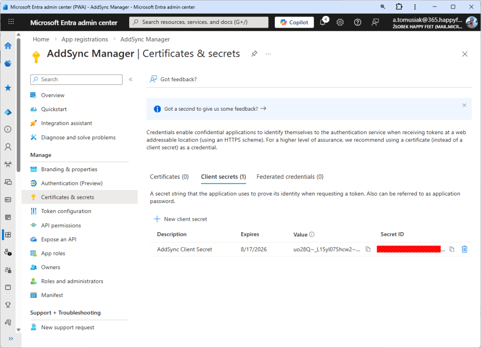Switch to the Certificates tab
The image size is (481, 348).
point(169,177)
